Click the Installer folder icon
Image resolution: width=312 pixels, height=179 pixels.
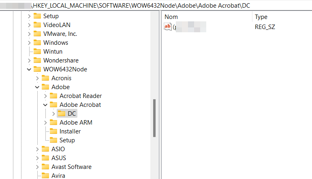coord(53,131)
